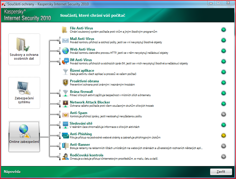Click the Anti-Phishing credit card icon

coord(65,135)
